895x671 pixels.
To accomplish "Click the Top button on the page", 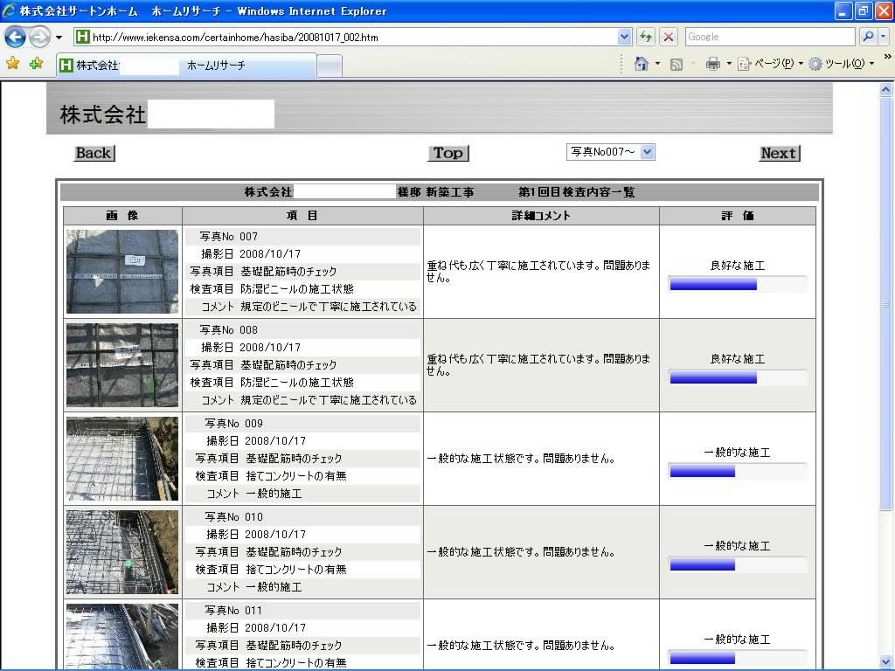I will (x=448, y=153).
